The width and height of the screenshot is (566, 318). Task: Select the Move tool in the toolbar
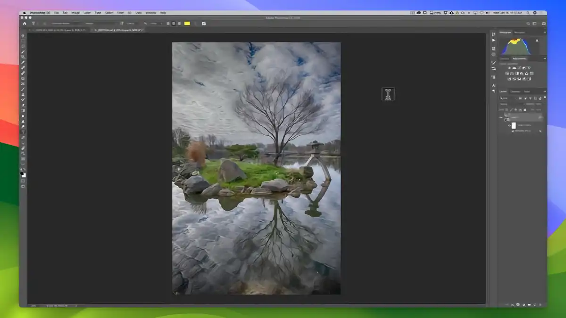tap(23, 35)
